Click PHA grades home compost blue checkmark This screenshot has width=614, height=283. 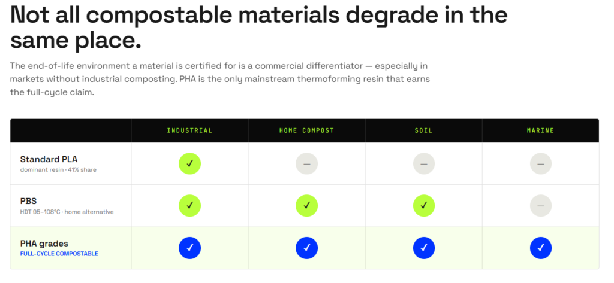306,248
